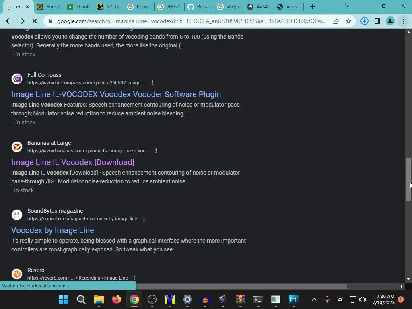Open Windows taskbar search
The height and width of the screenshot is (309, 412).
click(x=81, y=299)
